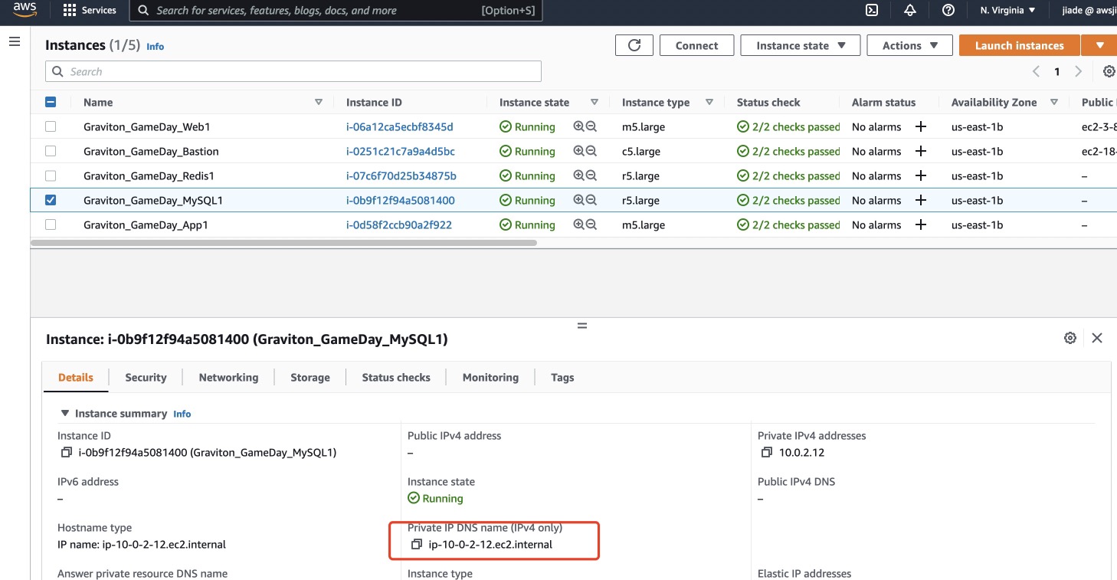Viewport: 1117px width, 580px height.
Task: Expand the Actions dropdown menu
Action: tap(909, 45)
